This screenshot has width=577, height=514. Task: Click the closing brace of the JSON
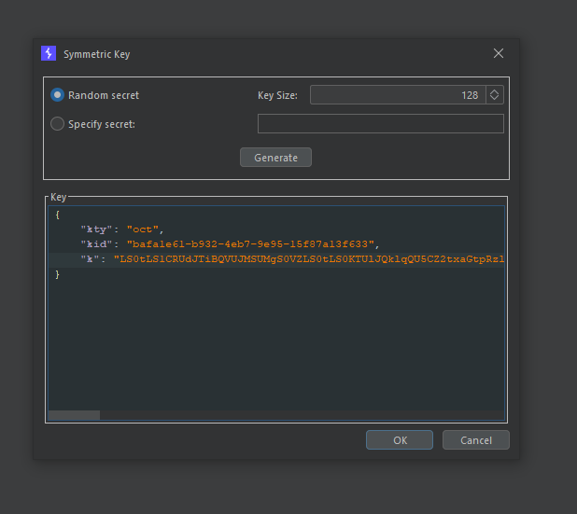(57, 274)
